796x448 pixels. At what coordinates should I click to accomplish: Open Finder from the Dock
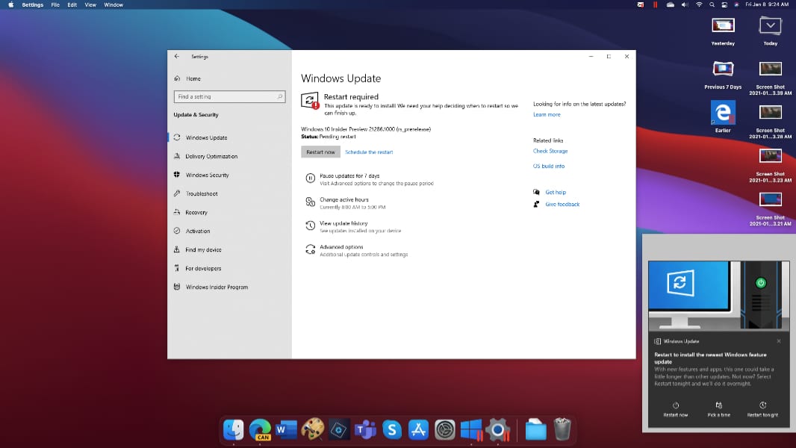[x=234, y=429]
